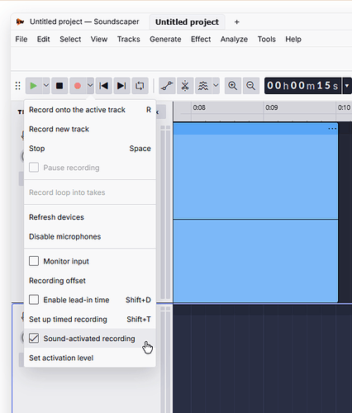The height and width of the screenshot is (413, 352).
Task: Open dropdown beside spectral waves tool
Action: tap(216, 86)
